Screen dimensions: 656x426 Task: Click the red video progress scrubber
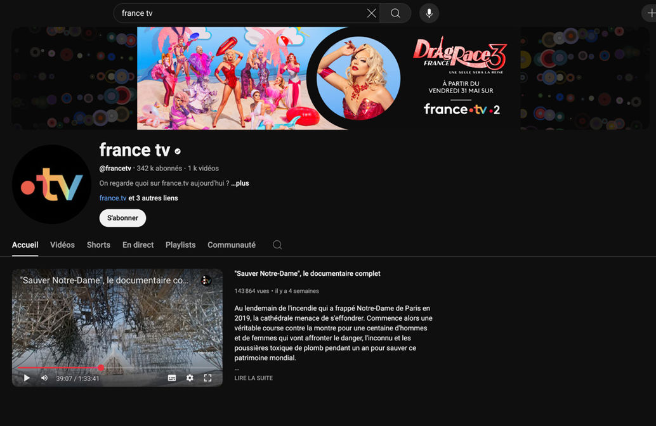[101, 368]
